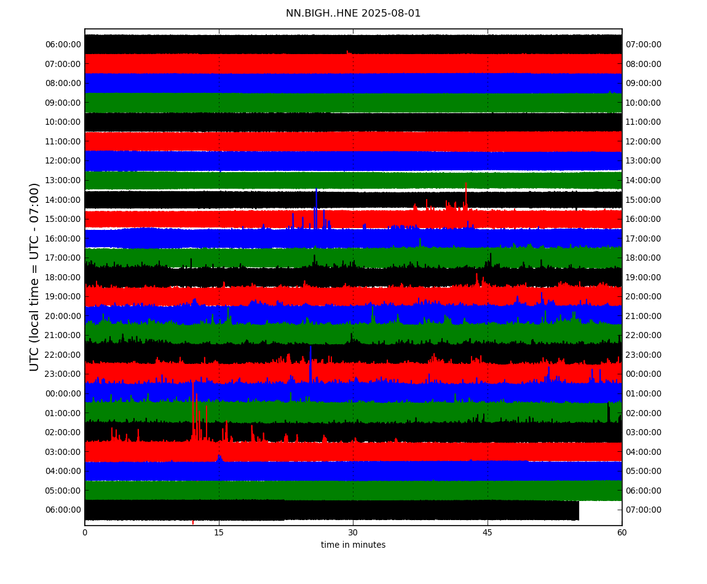Click the 14:00:00 left axis label
Image resolution: width=707 pixels, height=584 pixels.
[63, 200]
